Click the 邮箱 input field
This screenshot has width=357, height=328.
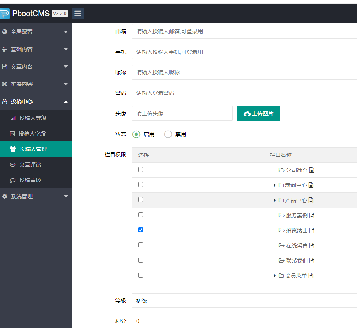pyautogui.click(x=244, y=31)
